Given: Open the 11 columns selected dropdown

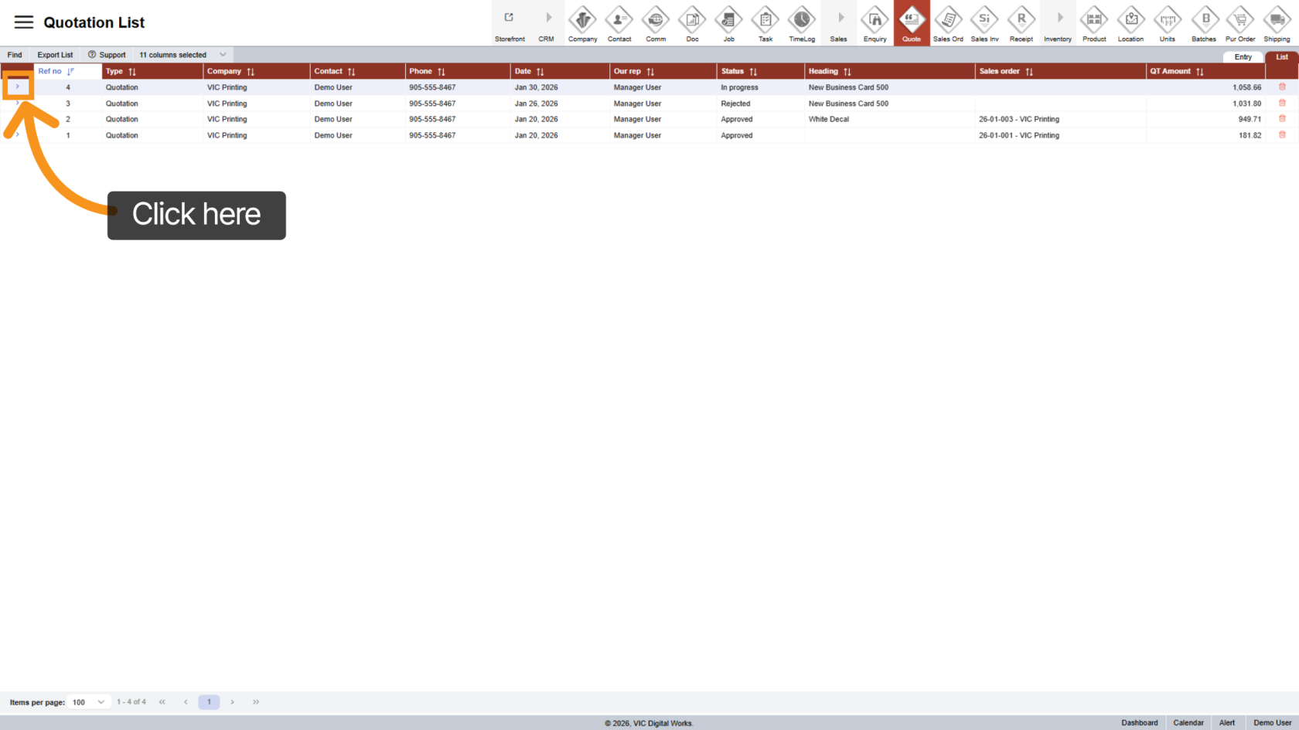Looking at the screenshot, I should tap(182, 55).
